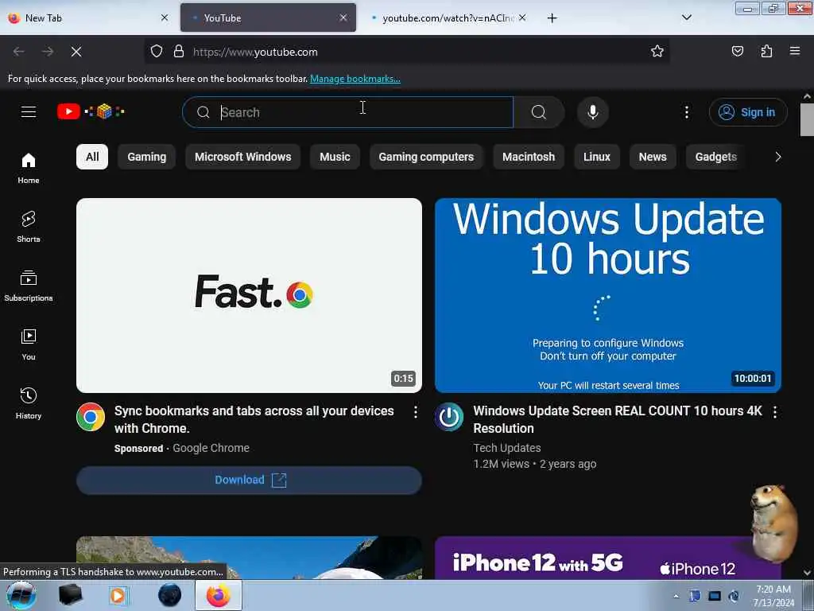Filter by Gaming computers chip
Screen dimensions: 814x611
click(x=426, y=157)
